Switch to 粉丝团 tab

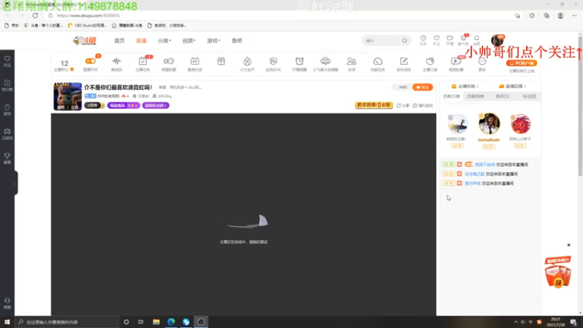tap(529, 96)
